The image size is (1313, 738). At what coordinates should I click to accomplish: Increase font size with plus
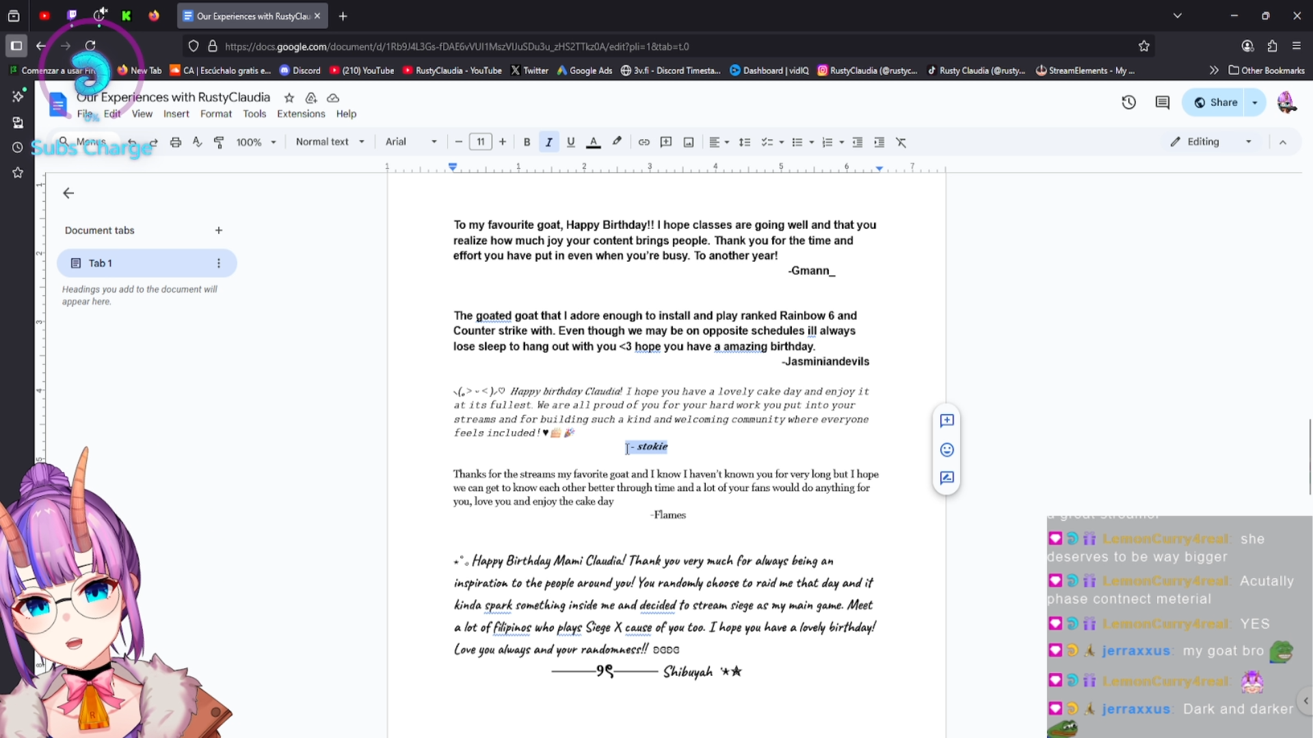pos(503,142)
